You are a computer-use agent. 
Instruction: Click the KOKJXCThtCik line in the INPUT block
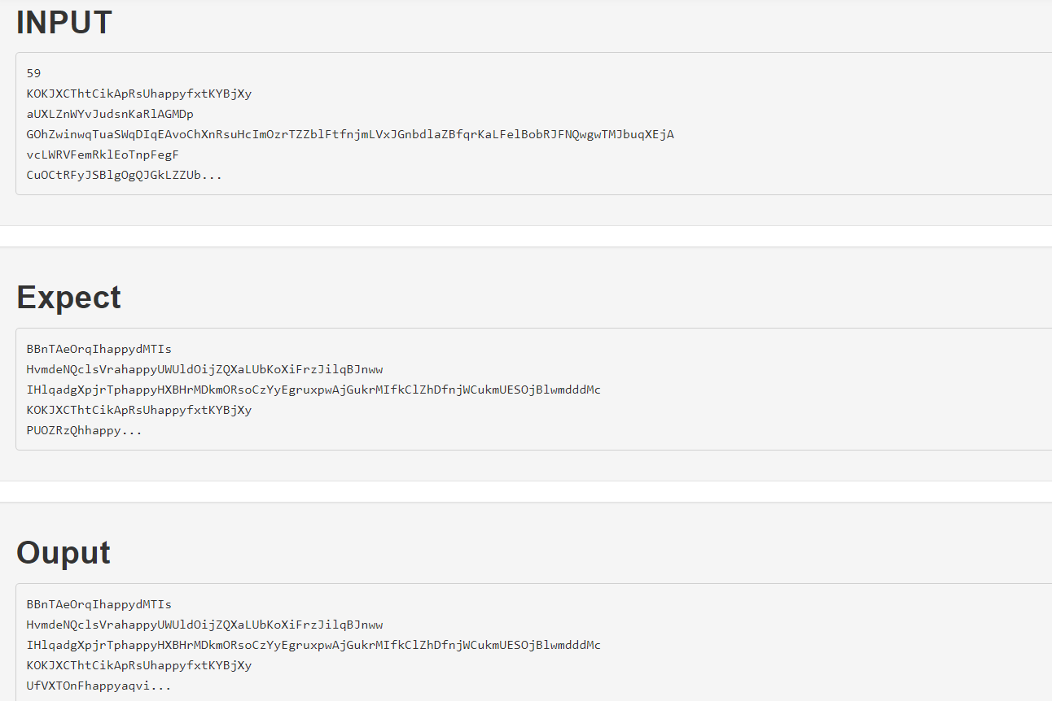click(x=138, y=94)
